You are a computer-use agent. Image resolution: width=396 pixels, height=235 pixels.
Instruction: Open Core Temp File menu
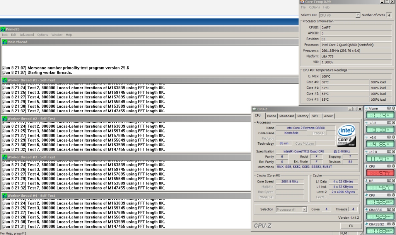(x=303, y=7)
